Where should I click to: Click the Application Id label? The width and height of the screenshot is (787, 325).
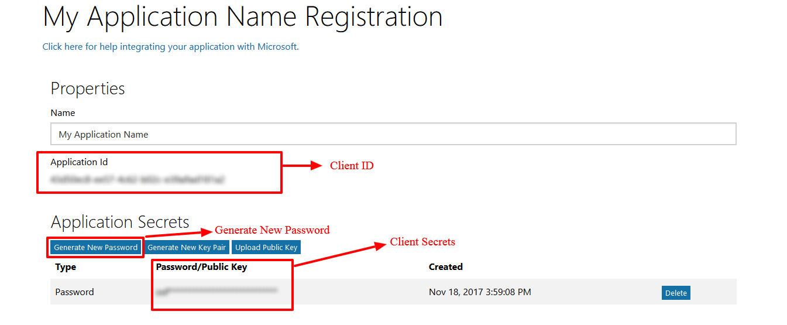tap(79, 162)
